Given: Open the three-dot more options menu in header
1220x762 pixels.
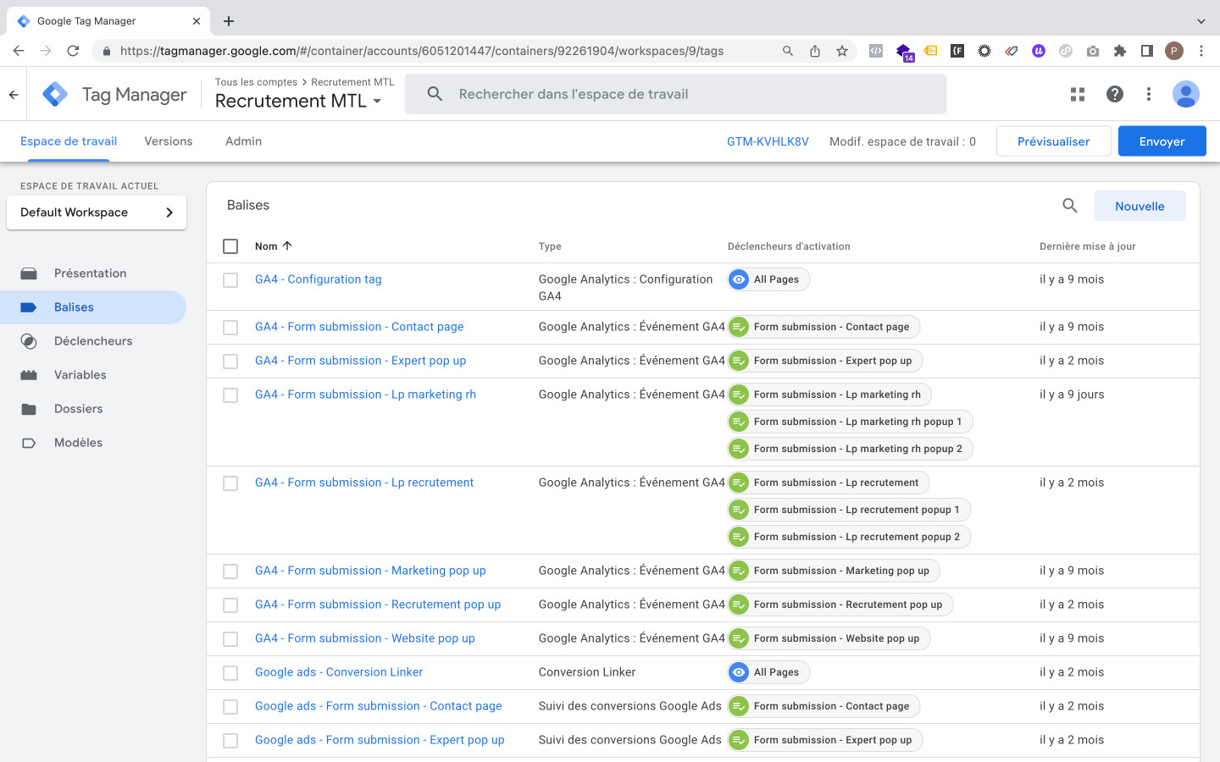Looking at the screenshot, I should [1149, 94].
